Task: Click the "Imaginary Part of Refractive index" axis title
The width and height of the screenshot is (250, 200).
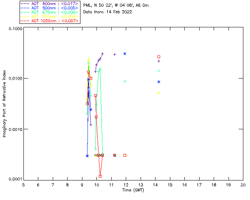Action: [4, 104]
